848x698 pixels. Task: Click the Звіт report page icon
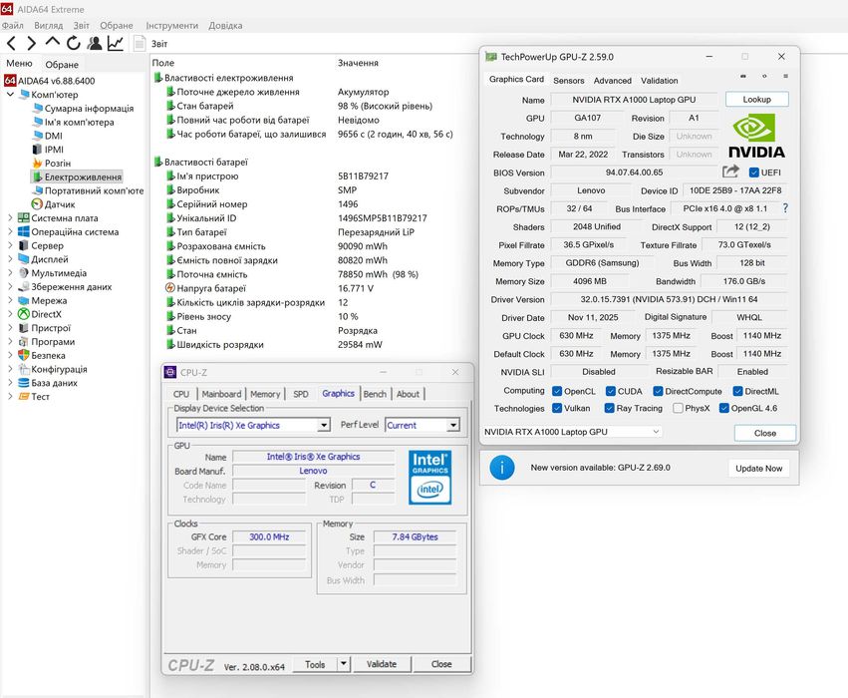[x=140, y=43]
